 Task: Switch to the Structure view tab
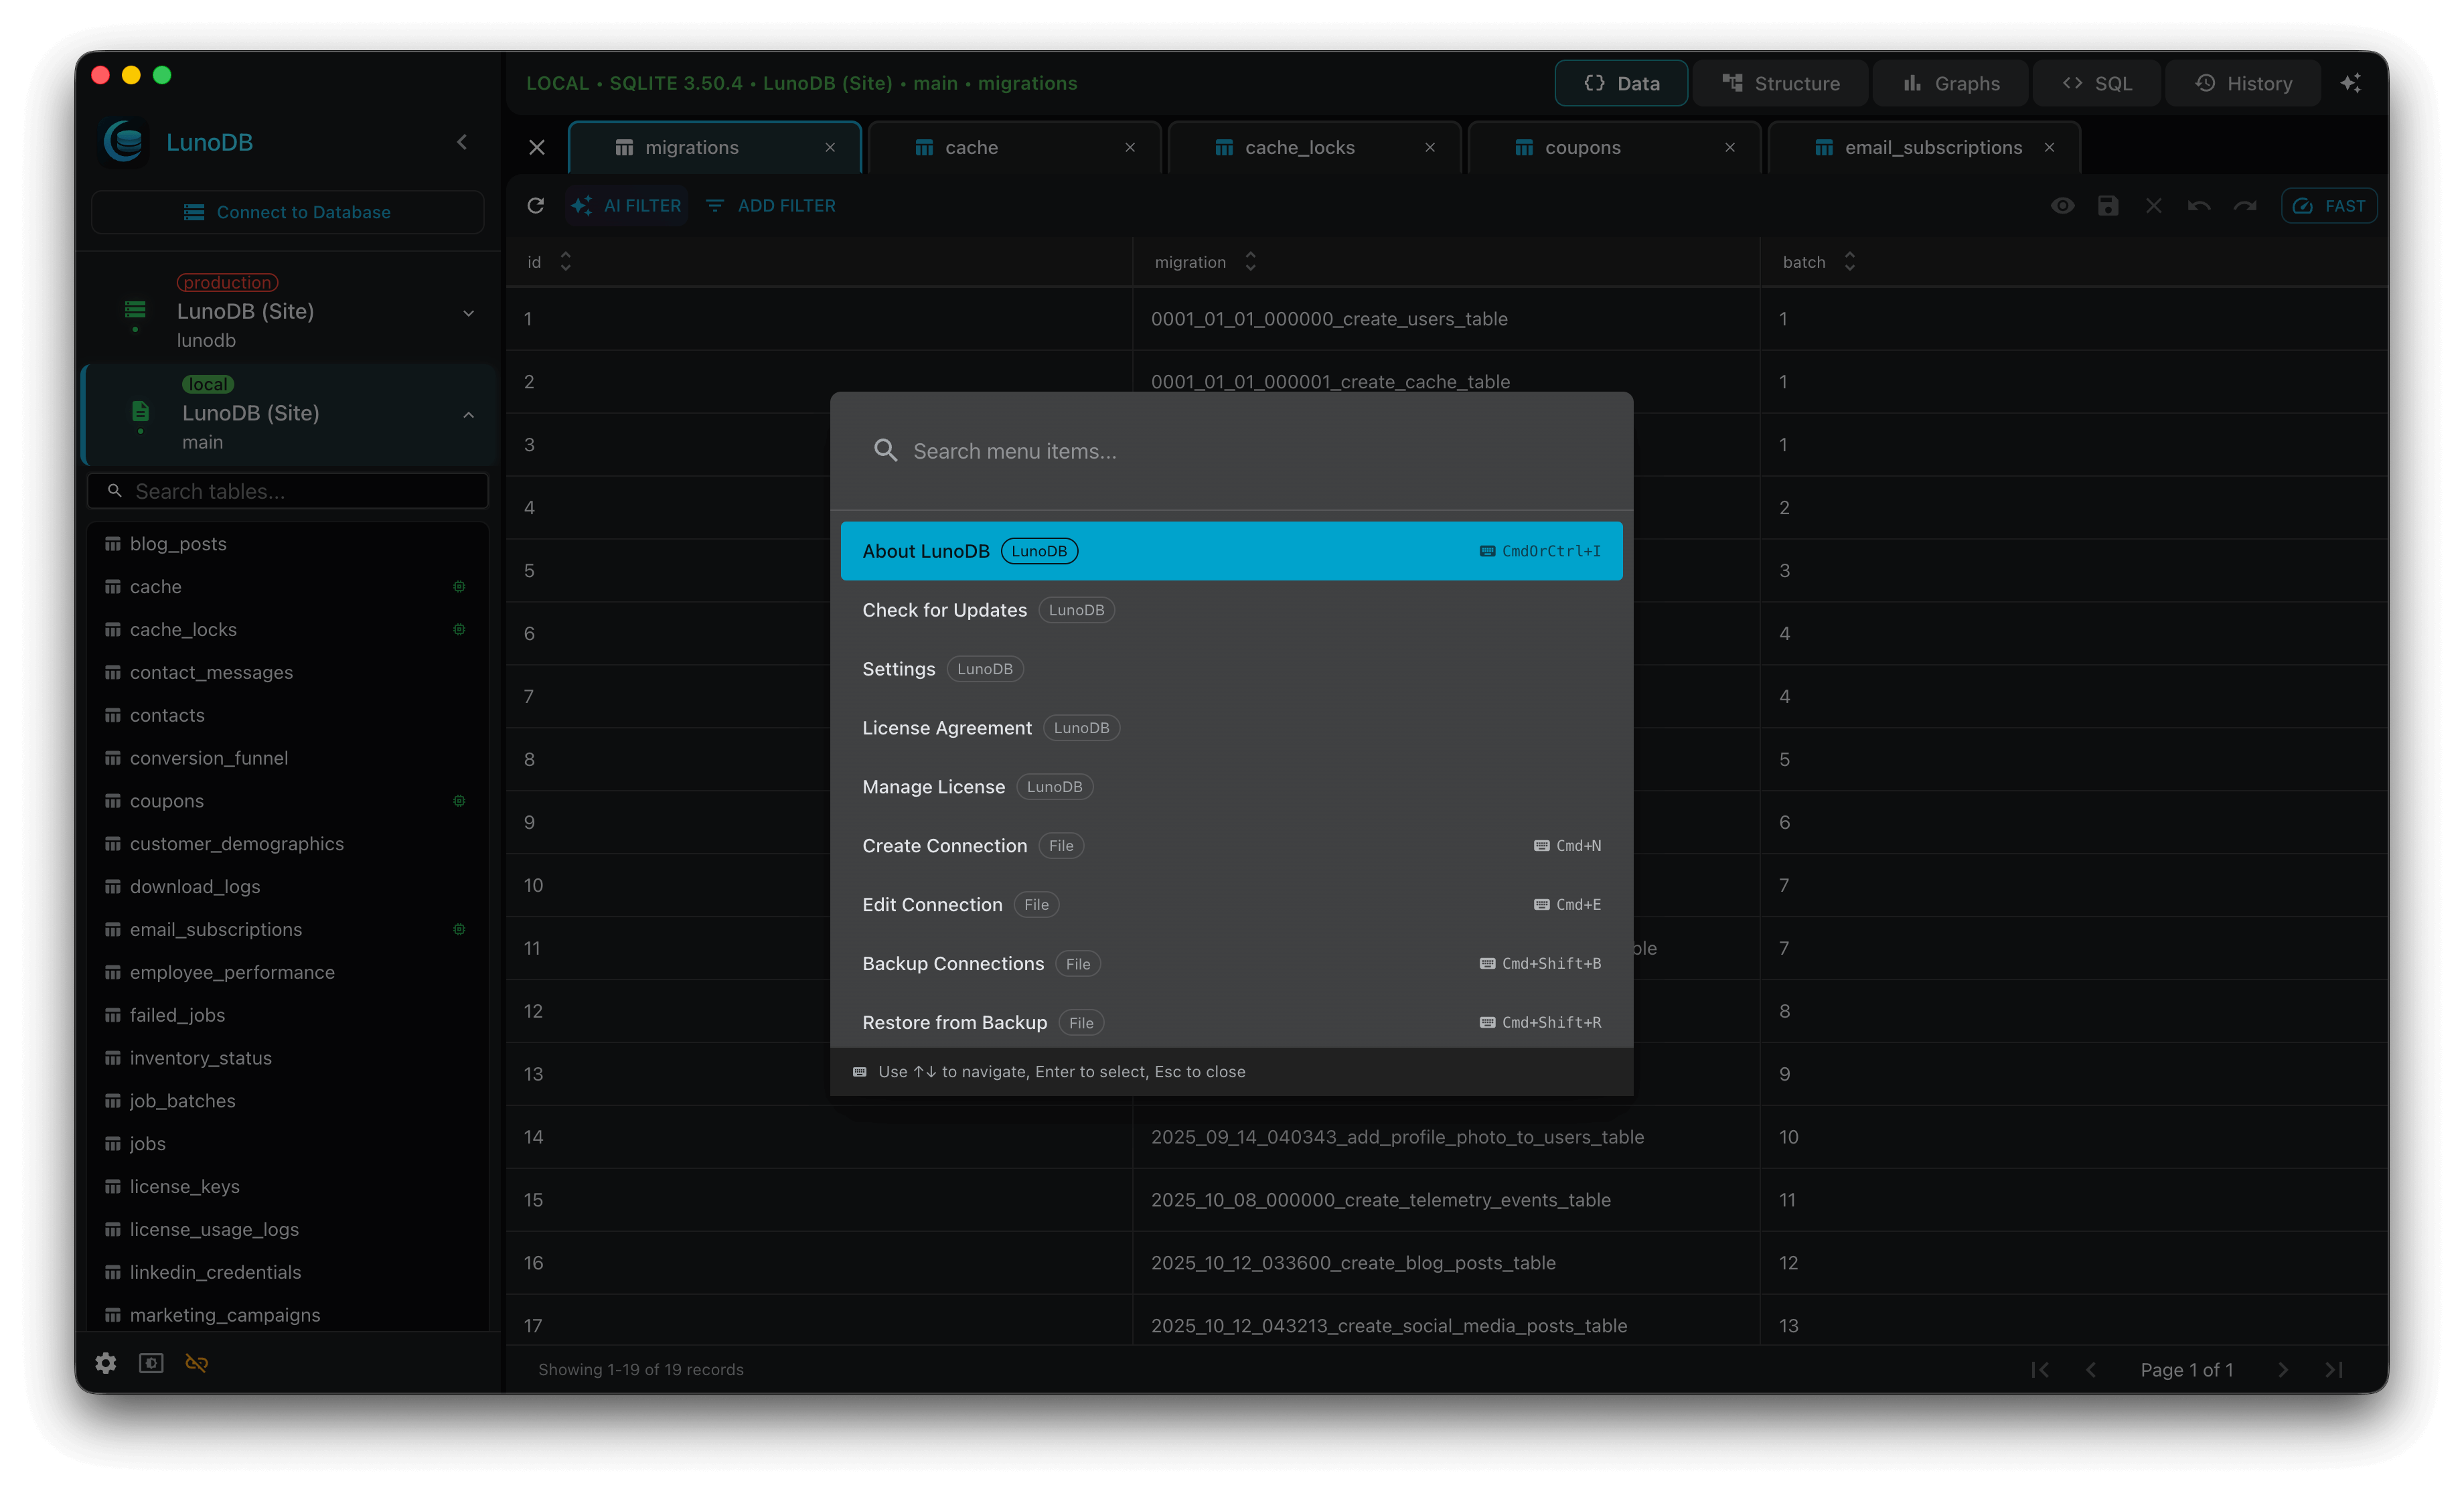click(1780, 83)
